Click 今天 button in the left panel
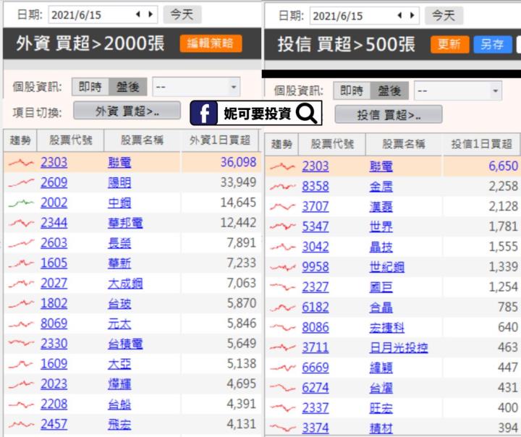Screen dimensions: 521x437 click(182, 14)
